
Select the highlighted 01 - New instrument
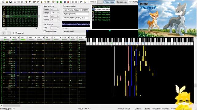pyautogui.click(x=102, y=9)
